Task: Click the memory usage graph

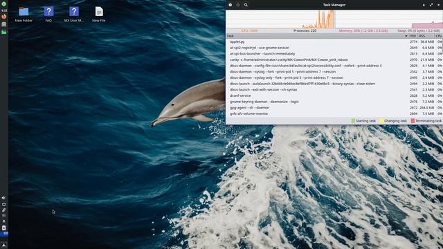Action: pyautogui.click(x=389, y=19)
